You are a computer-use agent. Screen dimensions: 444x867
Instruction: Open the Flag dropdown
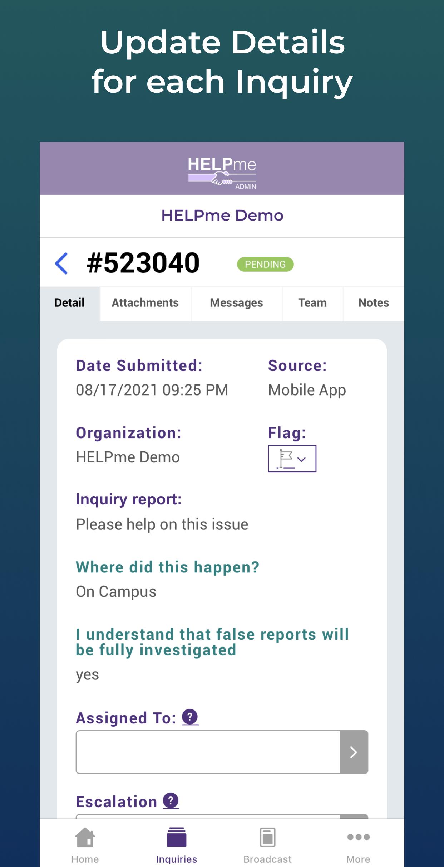tap(292, 459)
